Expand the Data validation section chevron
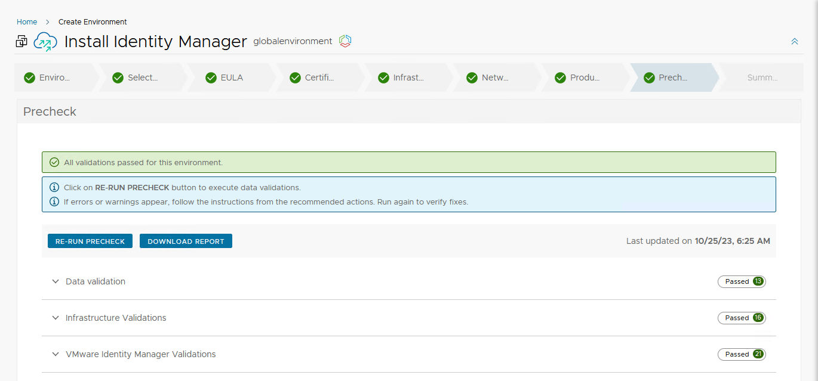 click(x=56, y=281)
